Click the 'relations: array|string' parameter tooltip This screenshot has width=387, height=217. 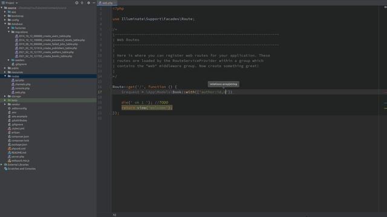pos(223,84)
